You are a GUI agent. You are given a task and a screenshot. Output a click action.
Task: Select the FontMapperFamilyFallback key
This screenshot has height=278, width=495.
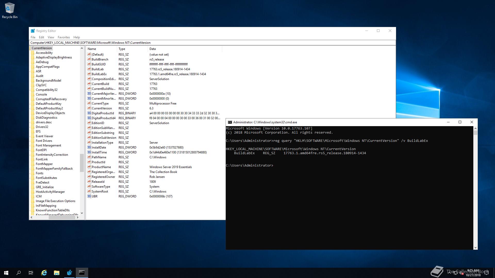pos(54,169)
